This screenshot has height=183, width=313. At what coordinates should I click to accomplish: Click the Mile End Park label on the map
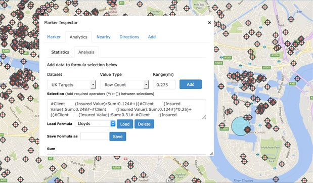coord(199,6)
